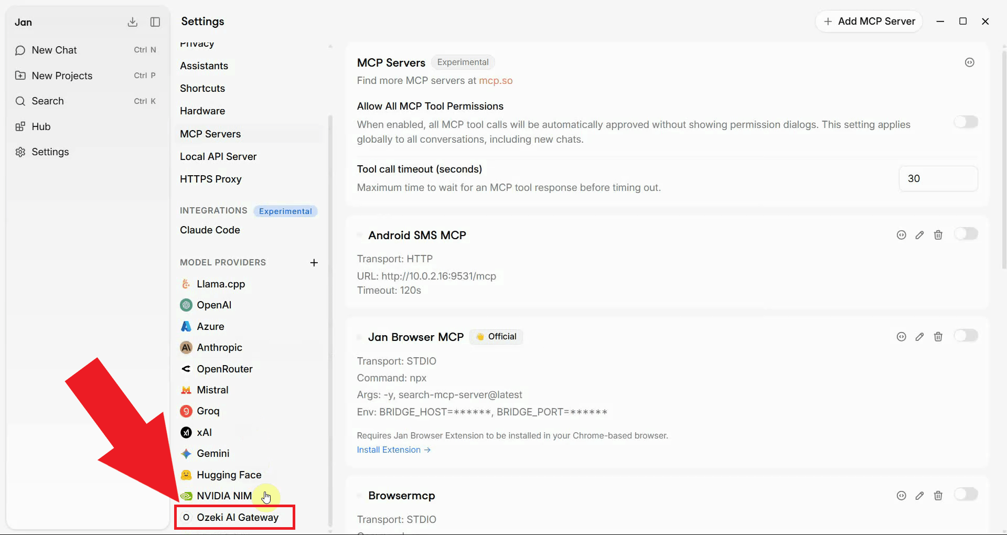Screen dimensions: 1007x535
Task: Click the Hugging Face emoji icon
Action: [x=186, y=475]
